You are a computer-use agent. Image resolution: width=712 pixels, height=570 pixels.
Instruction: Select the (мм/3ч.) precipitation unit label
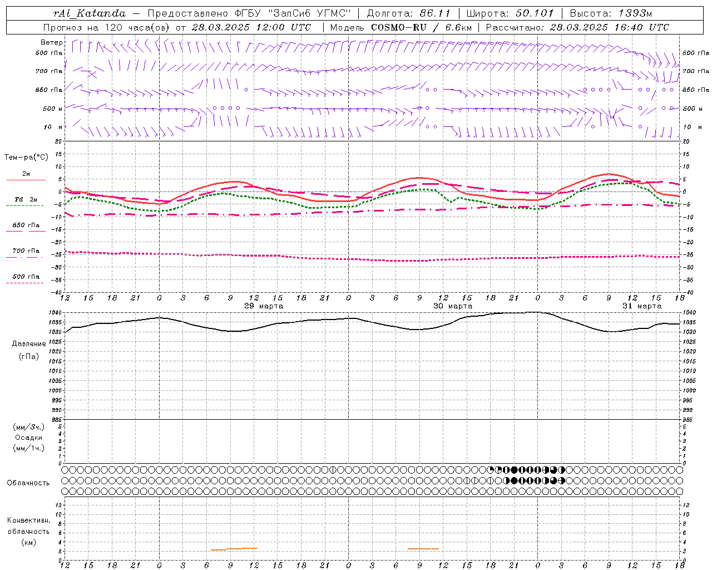pyautogui.click(x=29, y=427)
